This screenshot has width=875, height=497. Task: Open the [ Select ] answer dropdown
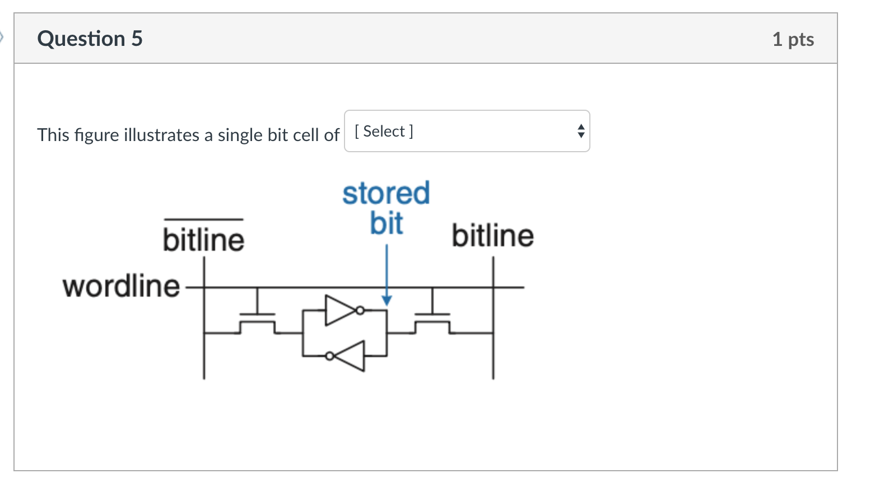pyautogui.click(x=467, y=131)
